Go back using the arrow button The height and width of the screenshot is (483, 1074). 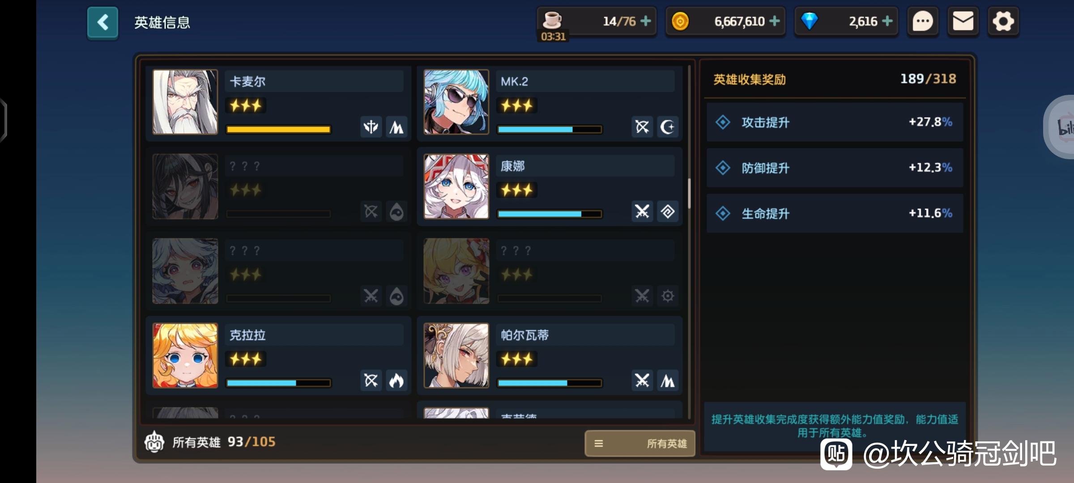coord(102,22)
